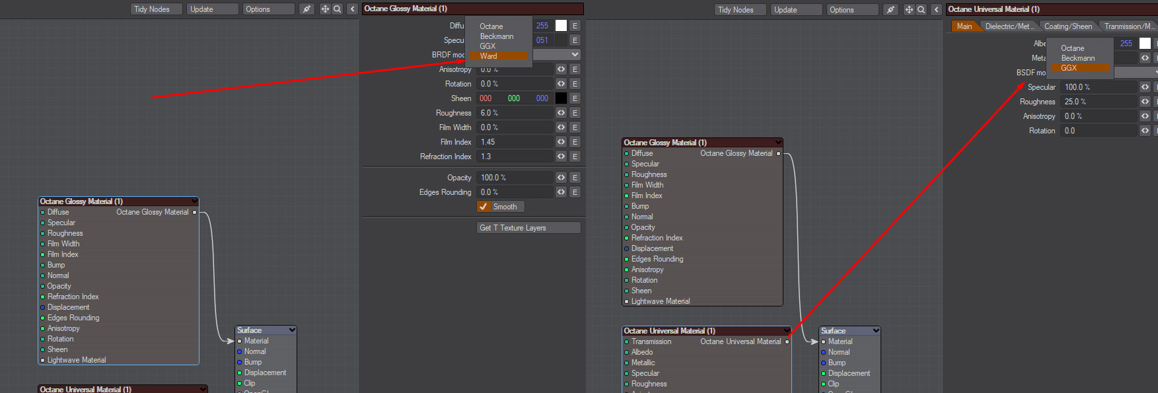The width and height of the screenshot is (1158, 393).
Task: Click the pin icon in the left node editor toolbar
Action: [307, 9]
